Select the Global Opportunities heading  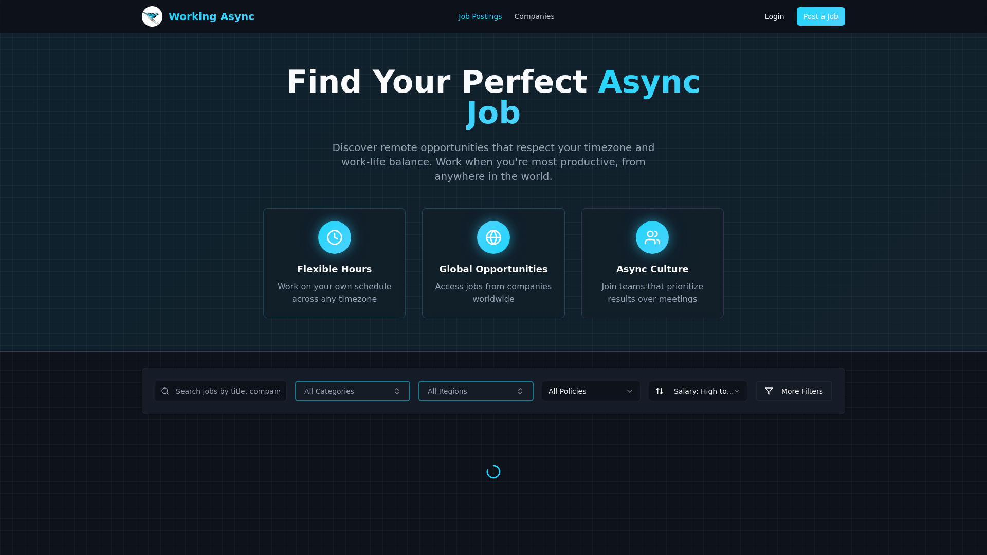(x=493, y=269)
